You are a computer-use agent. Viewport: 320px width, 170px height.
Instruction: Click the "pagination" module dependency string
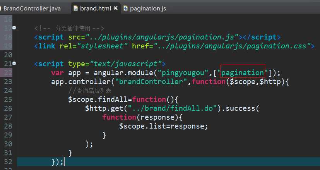(x=243, y=73)
